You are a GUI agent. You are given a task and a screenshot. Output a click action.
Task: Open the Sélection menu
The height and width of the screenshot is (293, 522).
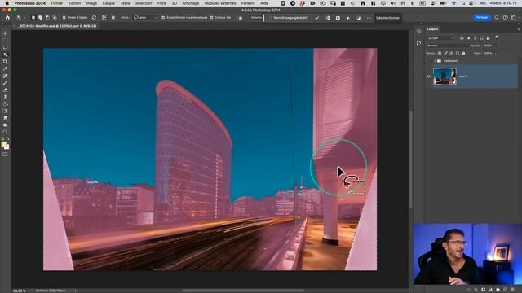click(144, 3)
